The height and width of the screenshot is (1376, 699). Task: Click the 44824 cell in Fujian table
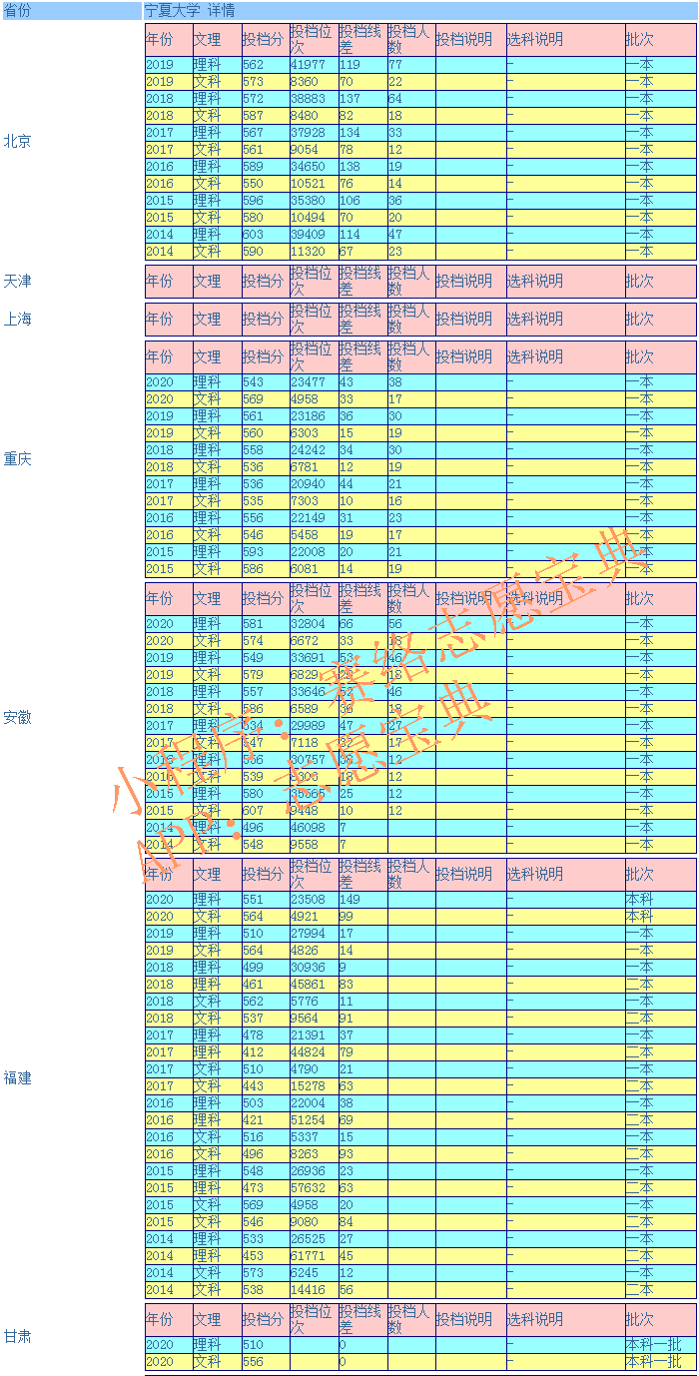coord(314,1052)
